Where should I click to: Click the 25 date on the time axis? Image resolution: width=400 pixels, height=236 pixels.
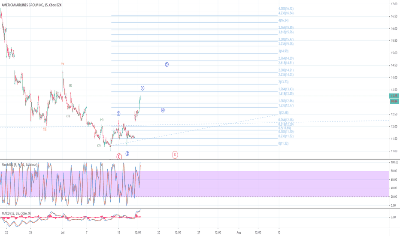pyautogui.click(x=30, y=233)
